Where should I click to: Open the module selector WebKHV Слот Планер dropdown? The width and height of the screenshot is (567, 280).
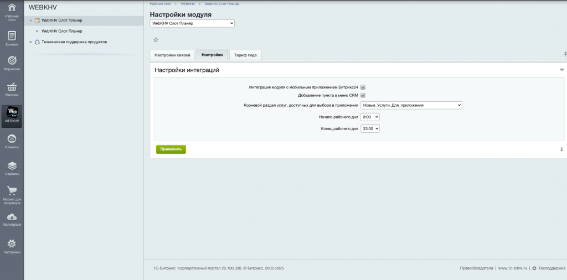click(x=192, y=23)
